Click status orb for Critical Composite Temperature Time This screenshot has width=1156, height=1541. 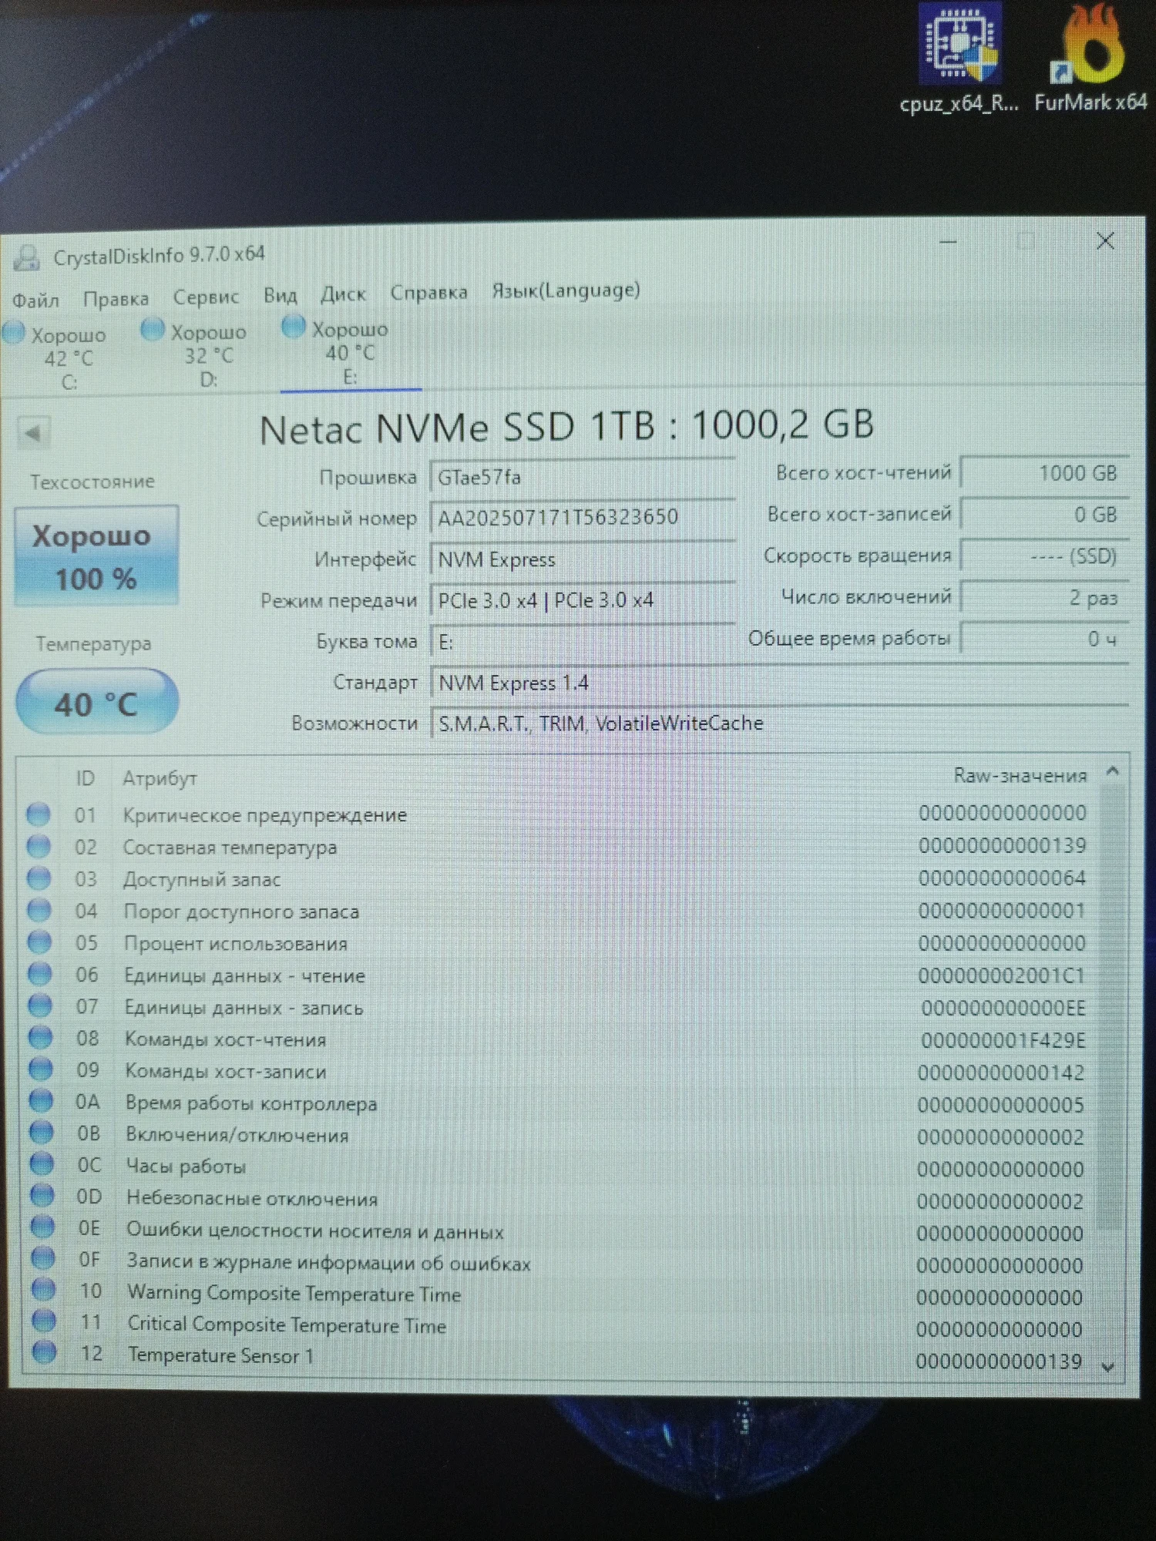[x=44, y=1321]
